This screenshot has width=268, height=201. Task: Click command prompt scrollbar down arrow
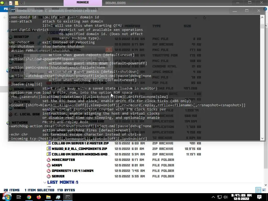coord(262,138)
